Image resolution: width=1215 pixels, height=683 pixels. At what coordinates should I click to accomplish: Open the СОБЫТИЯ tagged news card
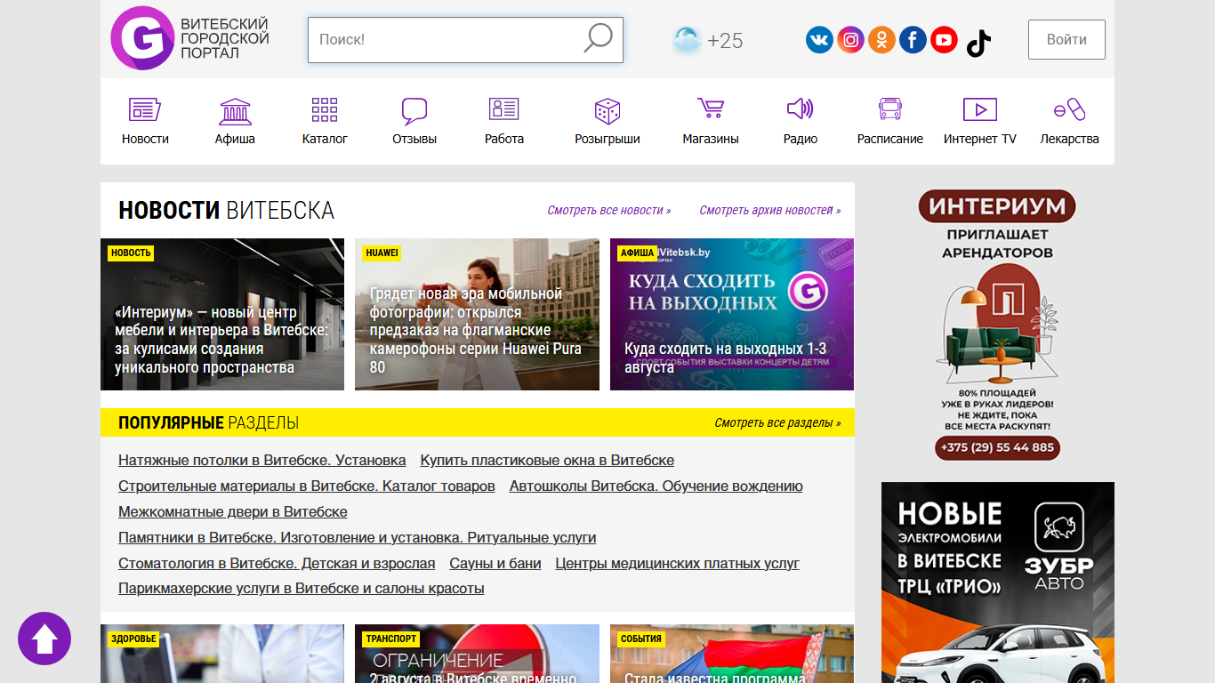click(x=732, y=654)
